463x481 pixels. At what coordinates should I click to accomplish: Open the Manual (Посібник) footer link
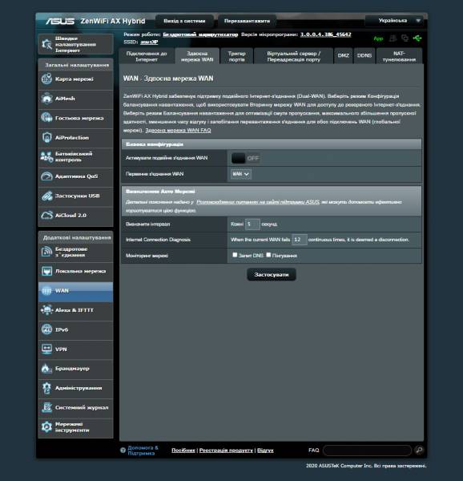tap(183, 451)
